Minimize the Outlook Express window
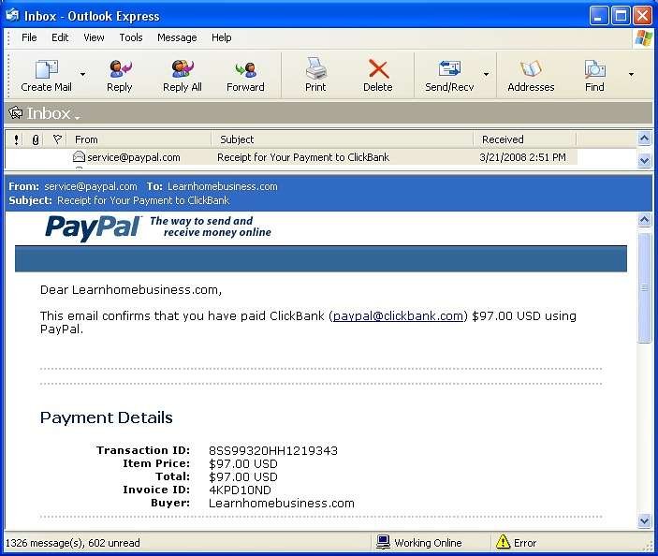 pyautogui.click(x=598, y=16)
